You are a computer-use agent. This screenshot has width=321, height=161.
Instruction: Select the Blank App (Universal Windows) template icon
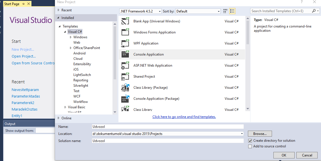click(x=125, y=21)
